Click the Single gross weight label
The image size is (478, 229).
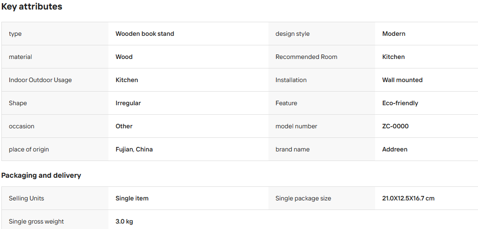[x=36, y=222]
